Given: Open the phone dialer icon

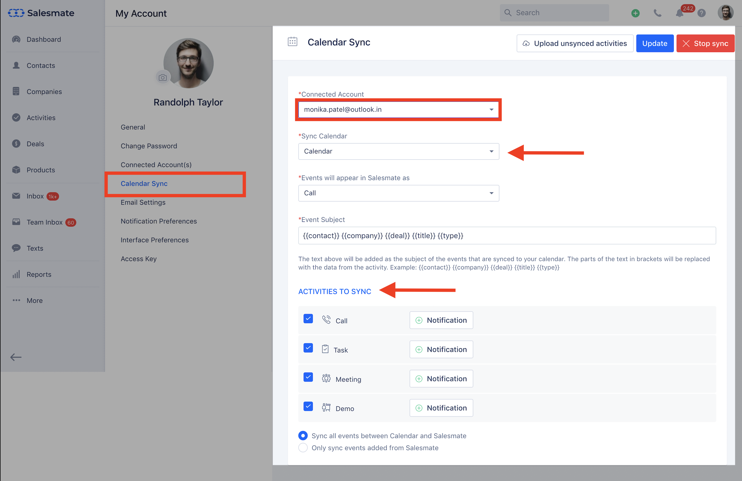Looking at the screenshot, I should pyautogui.click(x=658, y=13).
